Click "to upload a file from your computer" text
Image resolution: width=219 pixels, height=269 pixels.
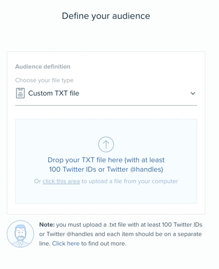point(130,181)
